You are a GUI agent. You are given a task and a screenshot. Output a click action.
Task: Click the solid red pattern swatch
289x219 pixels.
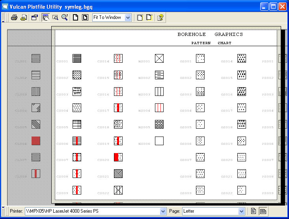36,141
